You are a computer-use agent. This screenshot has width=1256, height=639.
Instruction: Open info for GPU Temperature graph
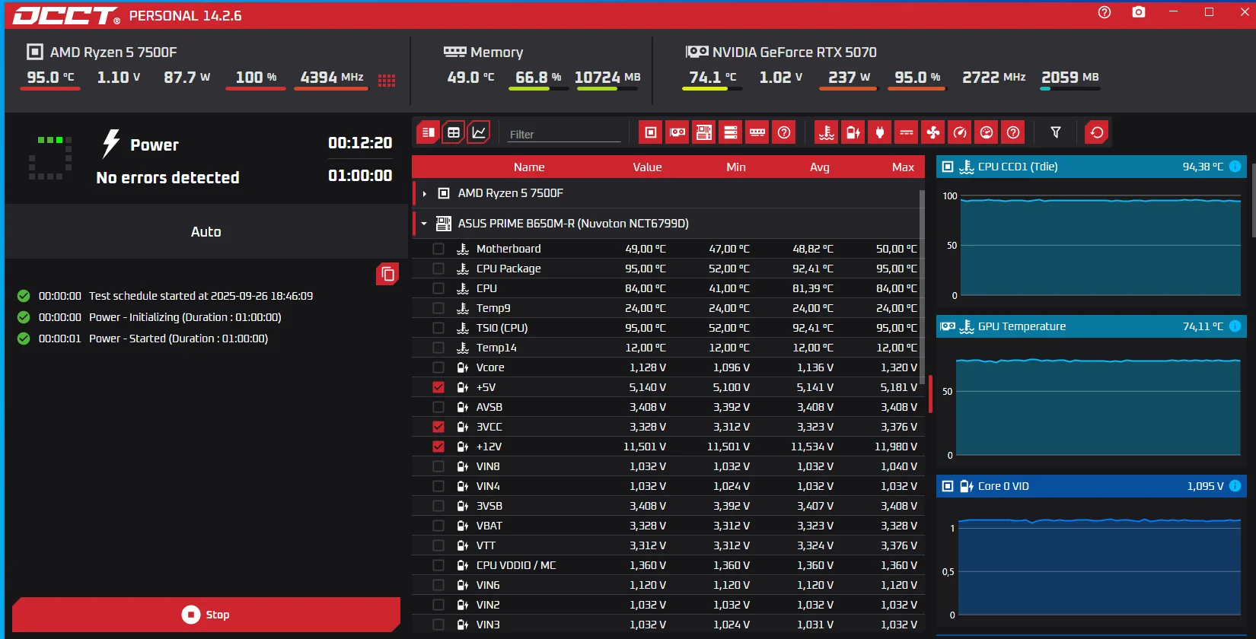click(x=1235, y=326)
